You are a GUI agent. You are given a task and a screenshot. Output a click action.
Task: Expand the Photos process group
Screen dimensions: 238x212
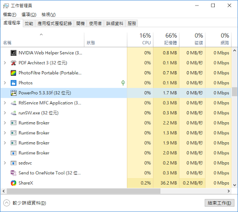pyautogui.click(x=5, y=83)
